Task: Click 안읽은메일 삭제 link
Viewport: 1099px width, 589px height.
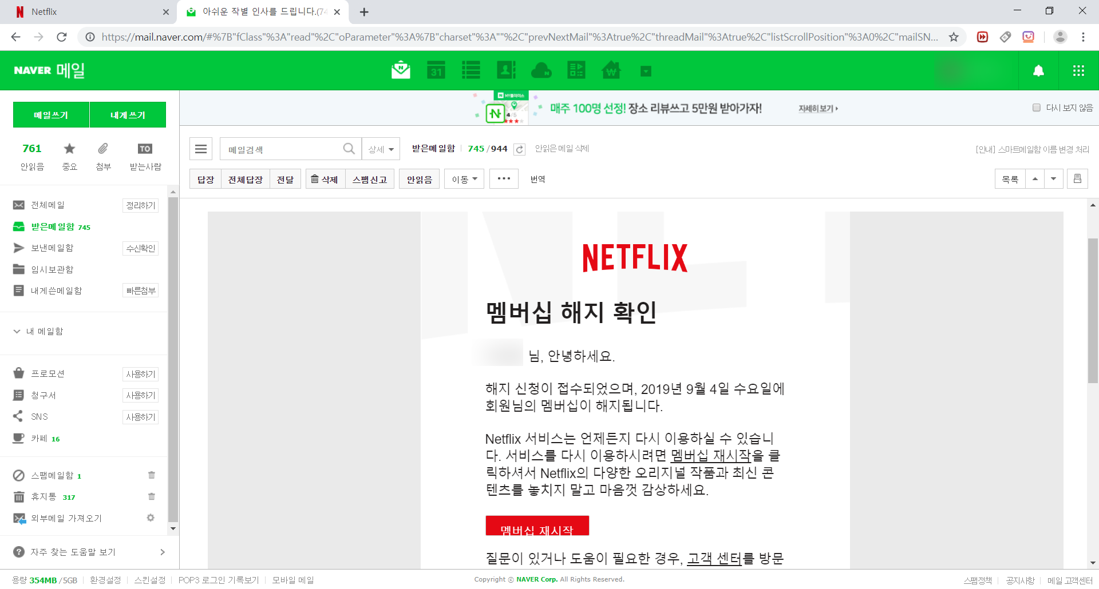Action: click(x=562, y=149)
